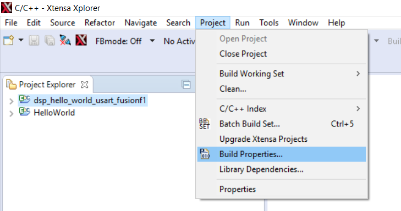Click the New project wizard icon

[x=8, y=40]
